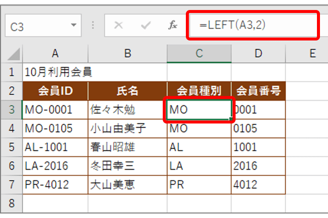The width and height of the screenshot is (328, 218).
Task: Select row 1 header
Action: pyautogui.click(x=12, y=72)
